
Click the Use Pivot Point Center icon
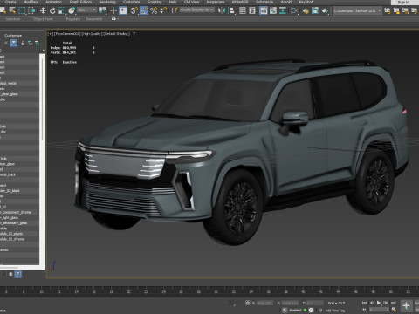pos(102,11)
